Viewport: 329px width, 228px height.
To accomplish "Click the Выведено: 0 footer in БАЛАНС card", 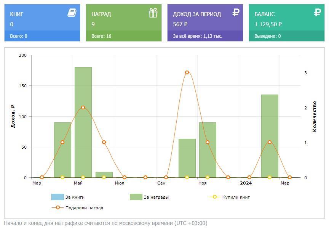I will coord(267,36).
